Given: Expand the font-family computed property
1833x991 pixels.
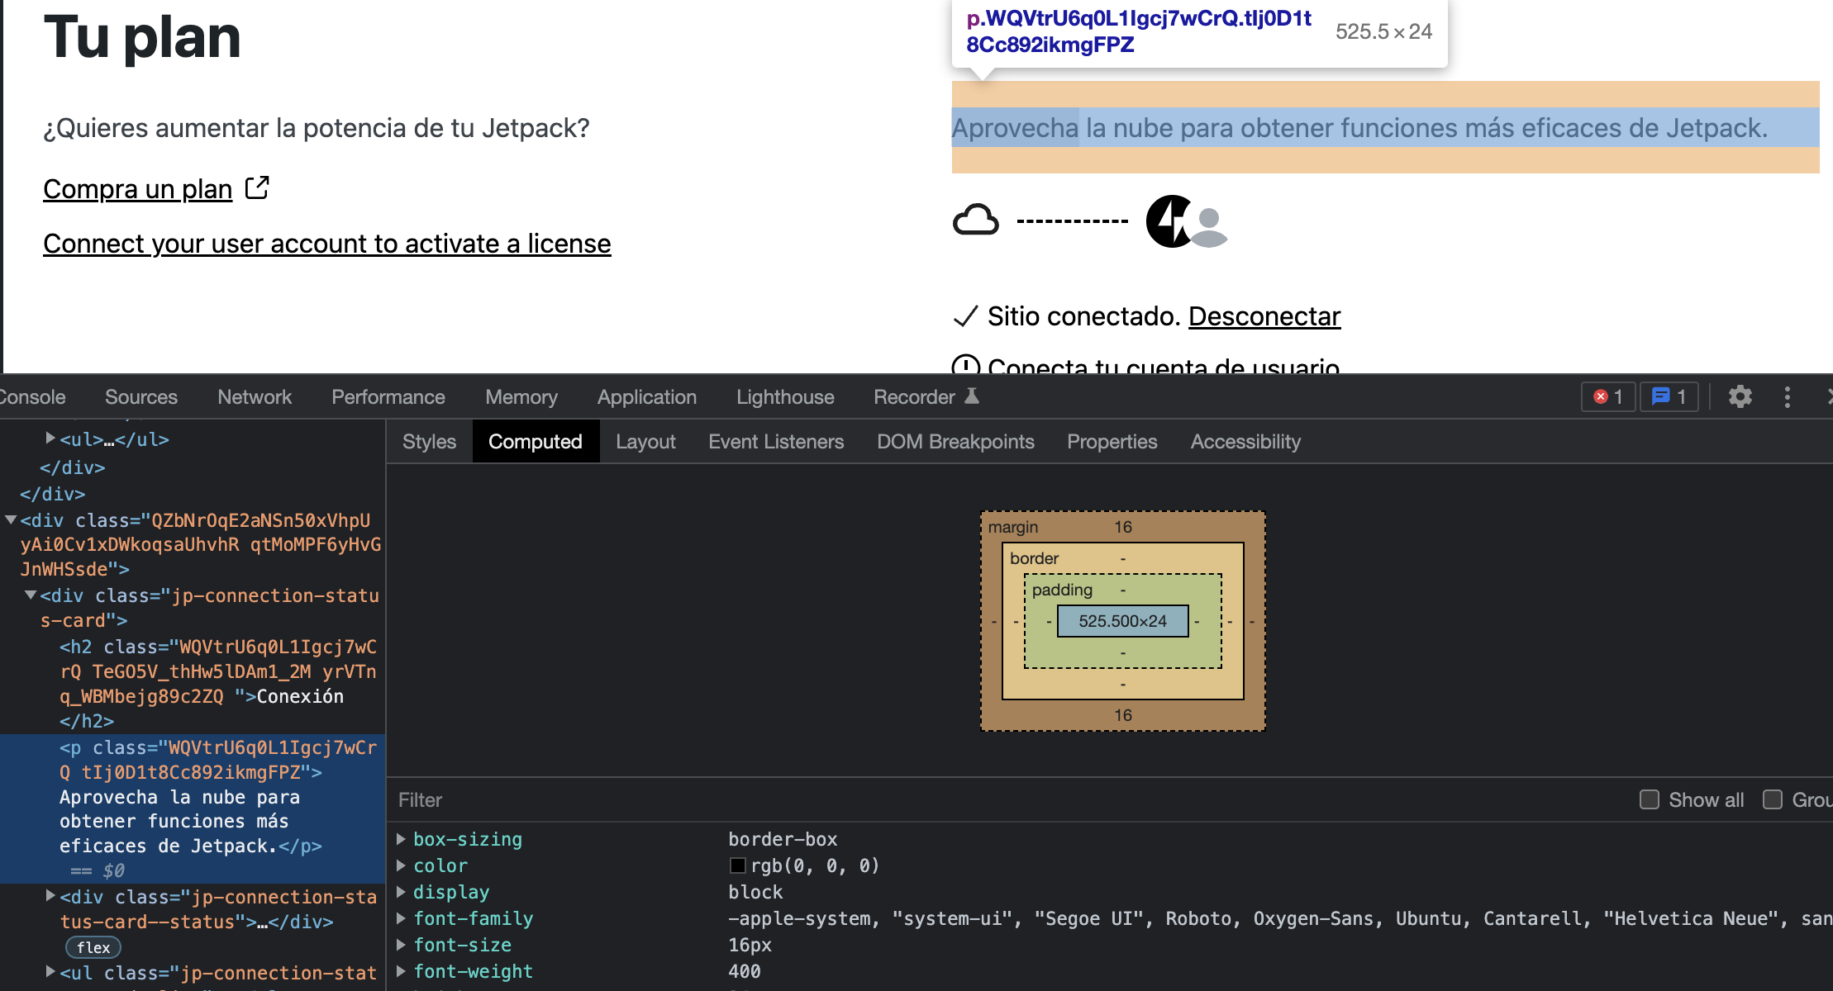Looking at the screenshot, I should tap(401, 918).
